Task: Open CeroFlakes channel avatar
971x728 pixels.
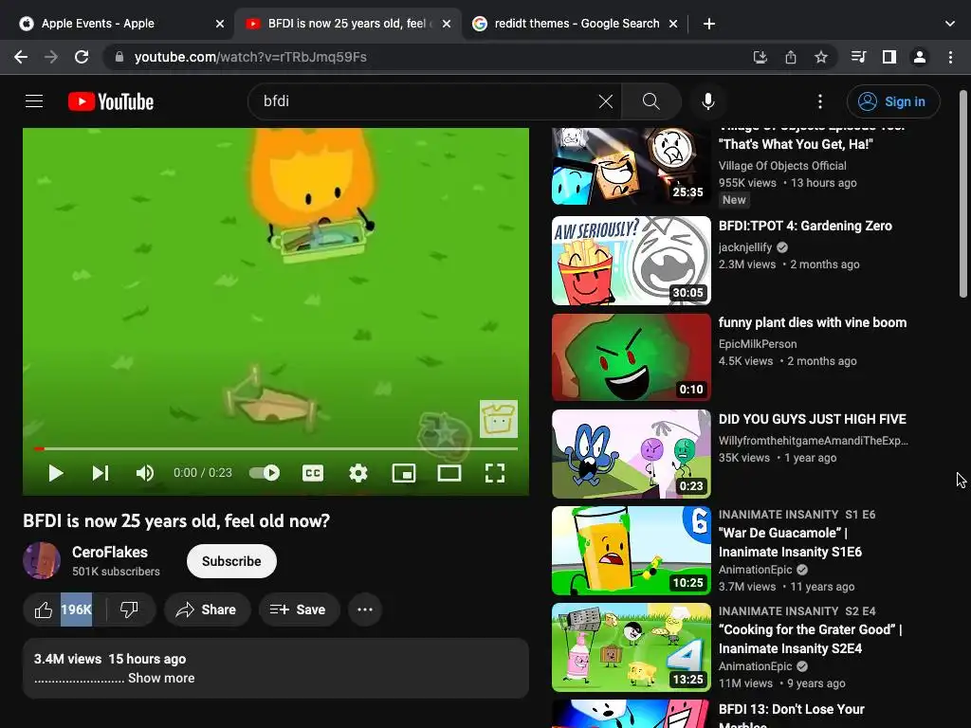Action: click(x=42, y=561)
